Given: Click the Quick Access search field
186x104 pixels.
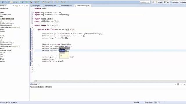Looking at the screenshot, I should (145, 2).
